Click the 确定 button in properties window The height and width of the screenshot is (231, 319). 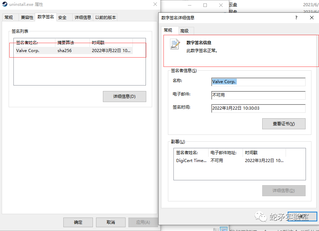78,222
